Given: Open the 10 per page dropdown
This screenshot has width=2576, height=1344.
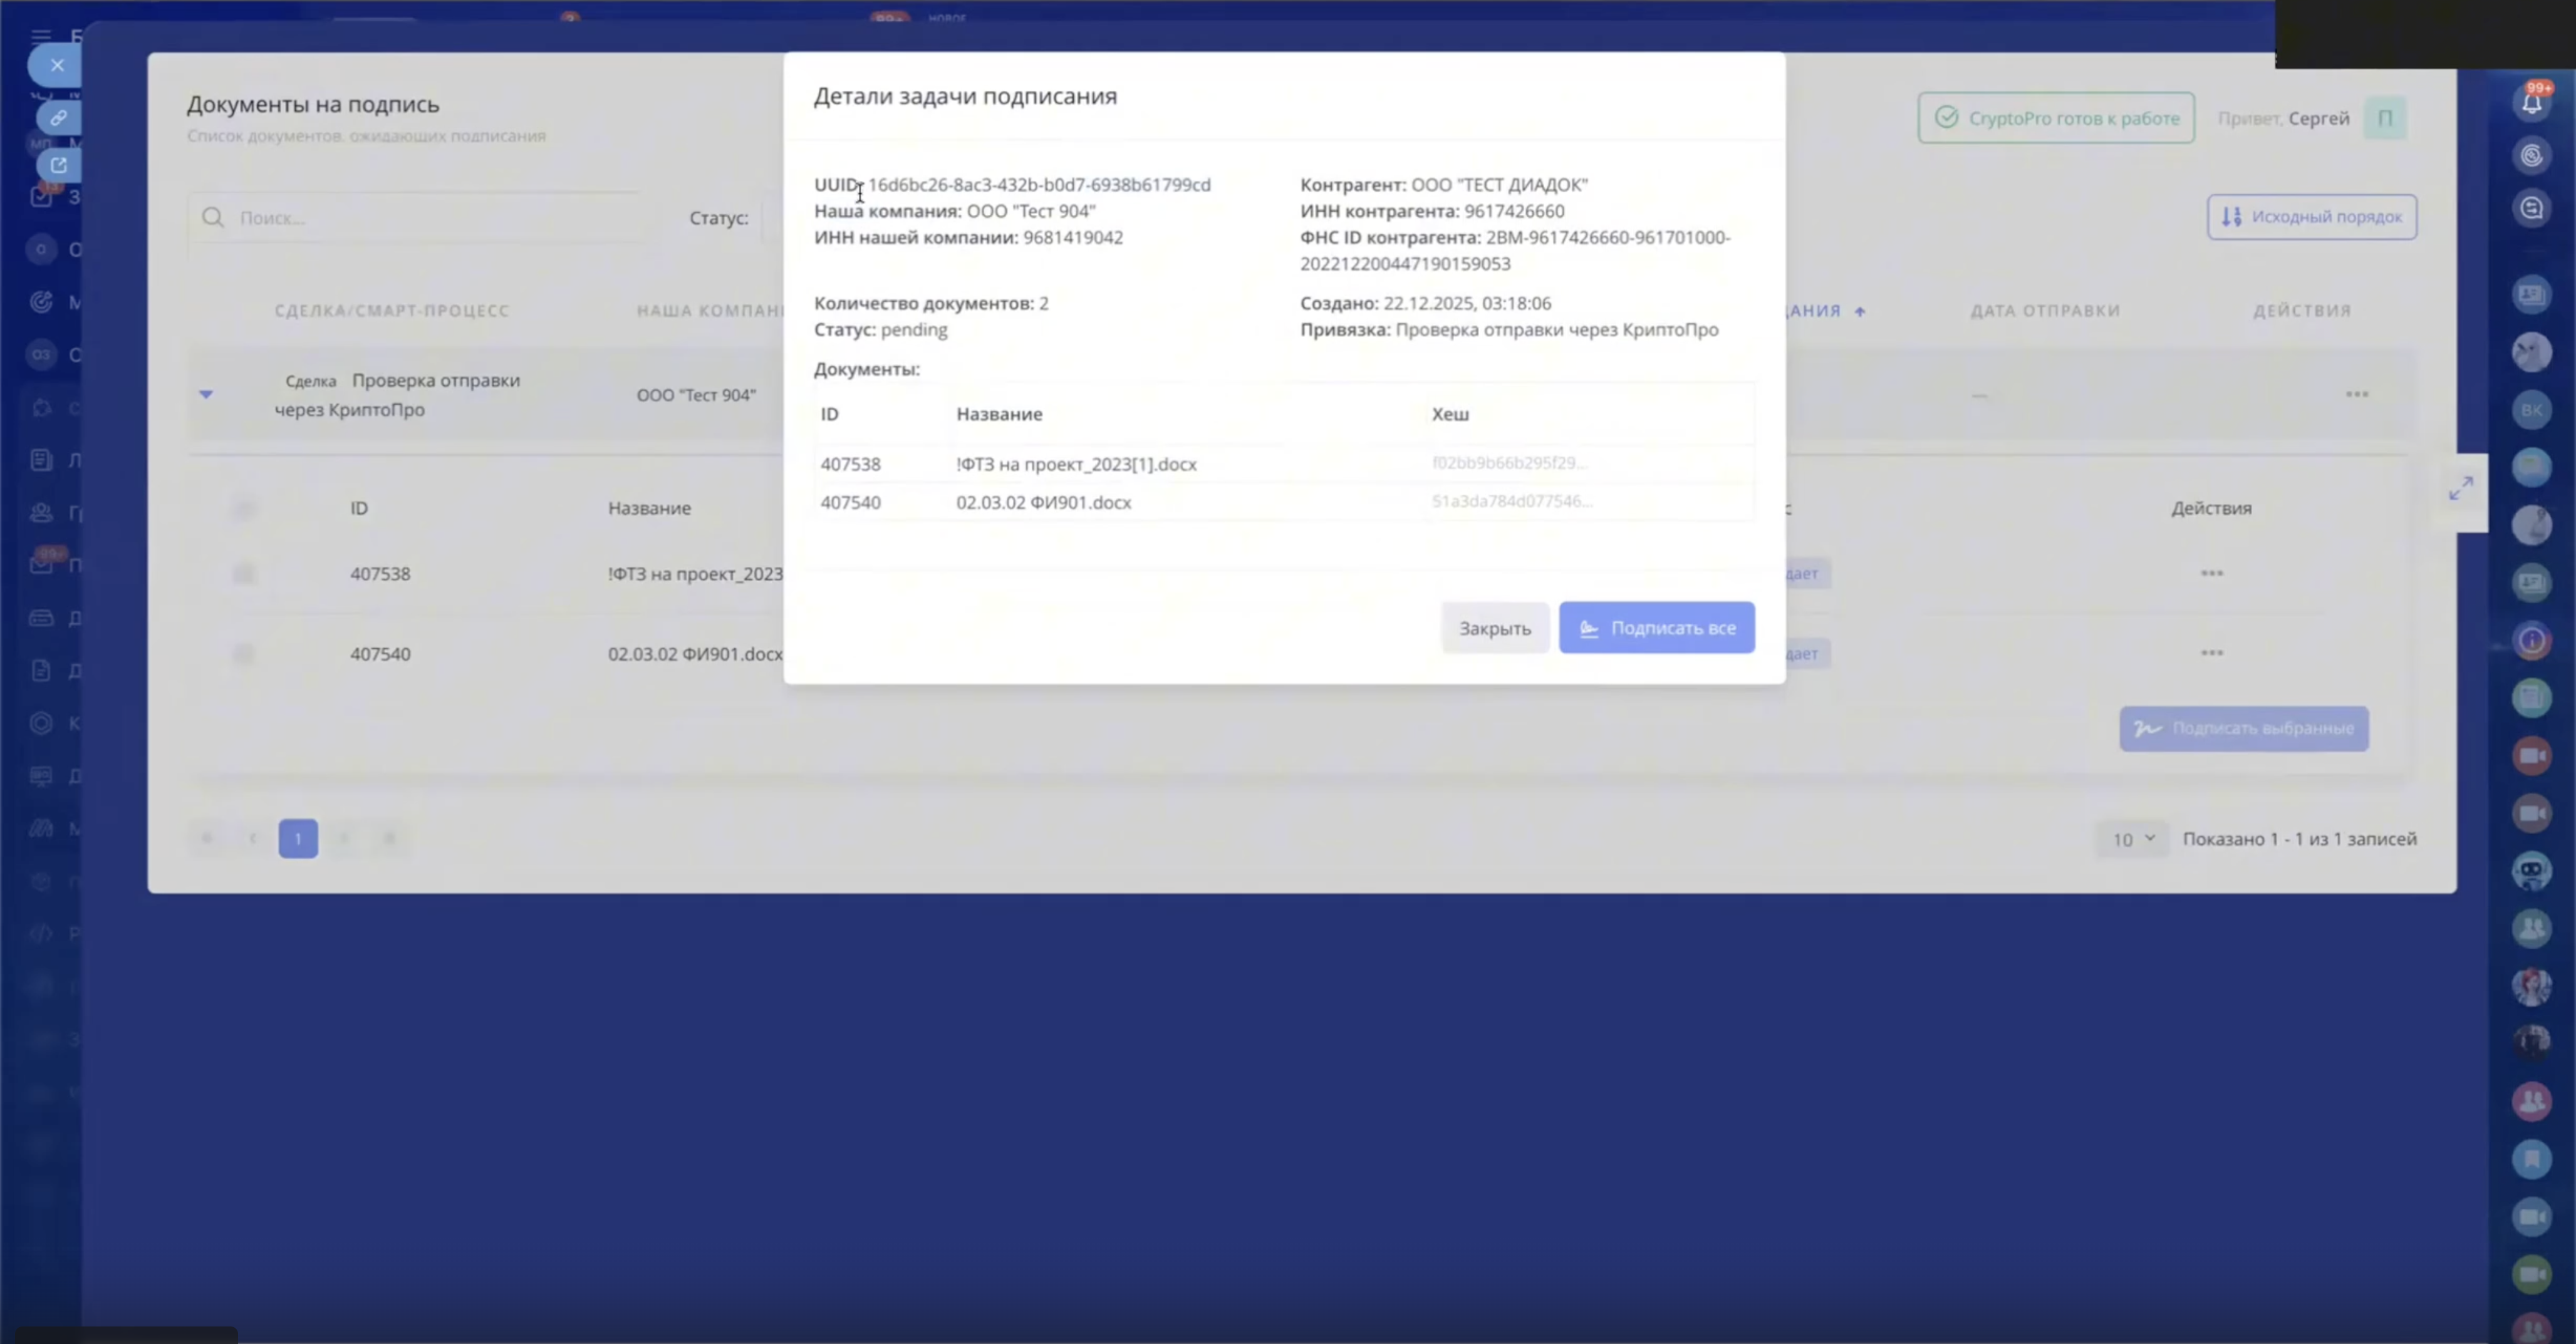Looking at the screenshot, I should [x=2132, y=839].
